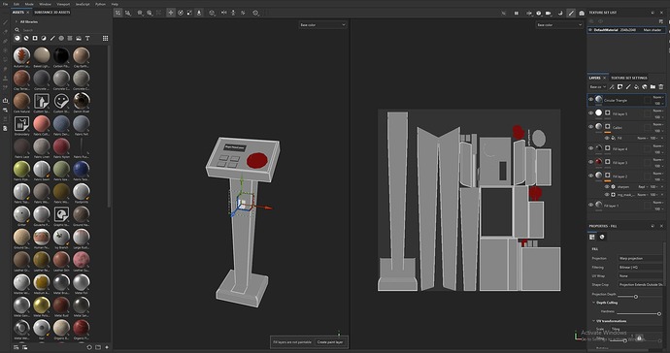This screenshot has width=670, height=353.
Task: Open Base color dropdown in 3D viewport
Action: tap(322, 25)
